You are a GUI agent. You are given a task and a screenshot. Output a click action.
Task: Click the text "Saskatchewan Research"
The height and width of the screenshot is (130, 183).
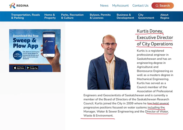pos(153,99)
